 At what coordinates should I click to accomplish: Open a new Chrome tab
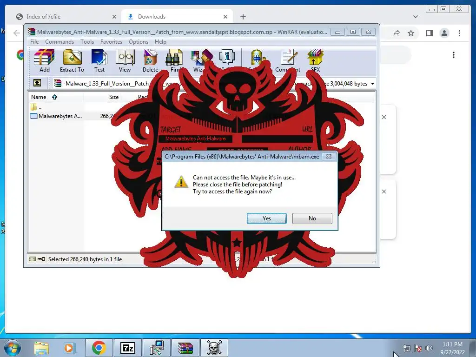pos(243,17)
